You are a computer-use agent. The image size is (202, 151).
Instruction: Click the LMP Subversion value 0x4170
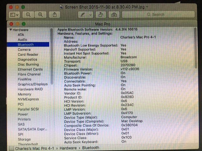tap(127, 113)
